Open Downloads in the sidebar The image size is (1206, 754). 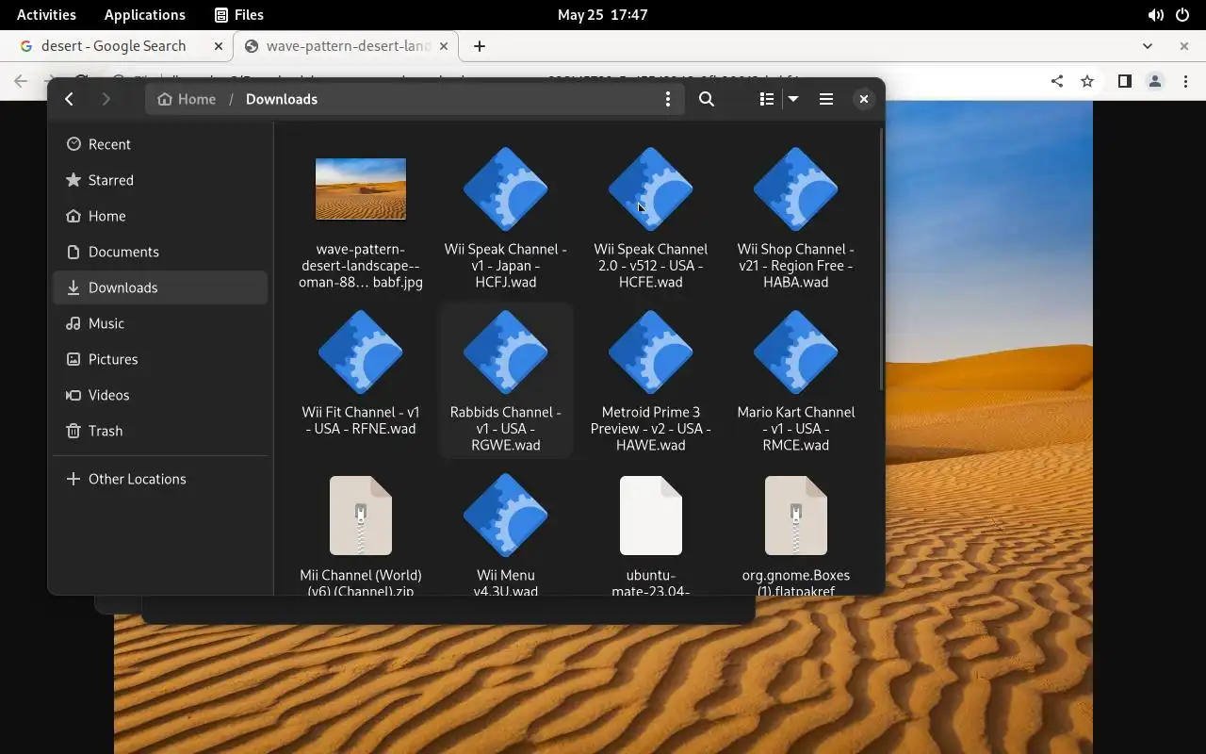(x=160, y=287)
